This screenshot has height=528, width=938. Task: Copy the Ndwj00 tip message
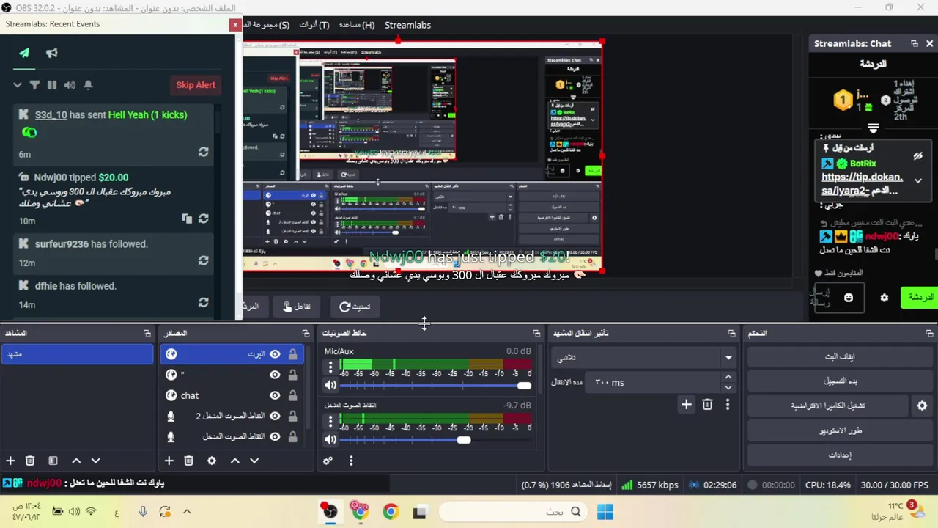pos(187,219)
